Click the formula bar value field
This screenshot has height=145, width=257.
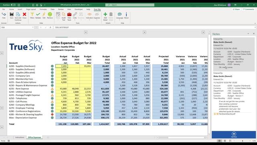pyautogui.click(x=154, y=27)
